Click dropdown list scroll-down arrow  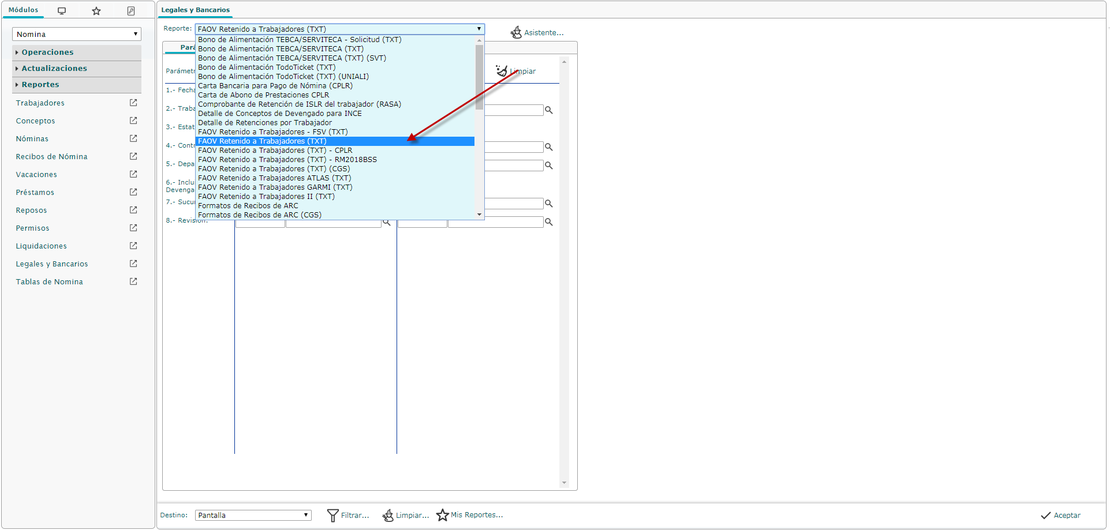coord(479,215)
